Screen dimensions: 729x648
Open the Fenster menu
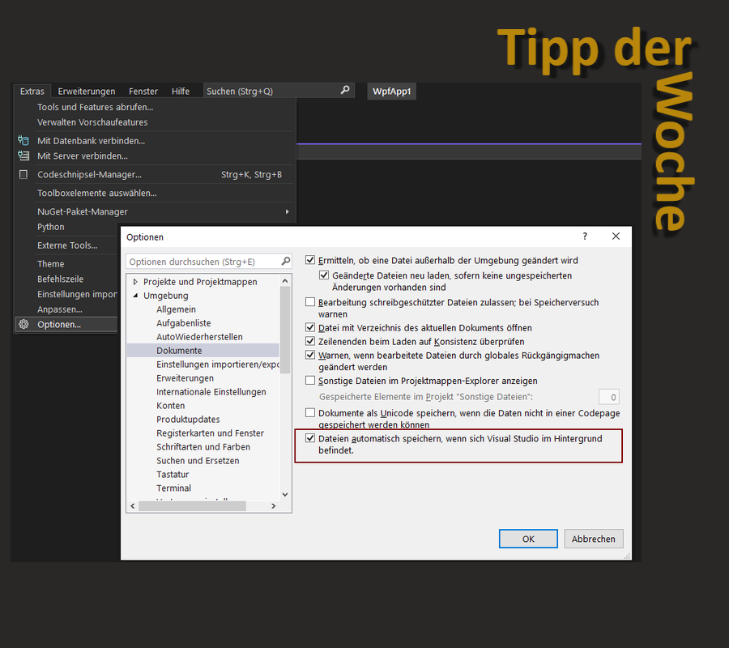143,91
